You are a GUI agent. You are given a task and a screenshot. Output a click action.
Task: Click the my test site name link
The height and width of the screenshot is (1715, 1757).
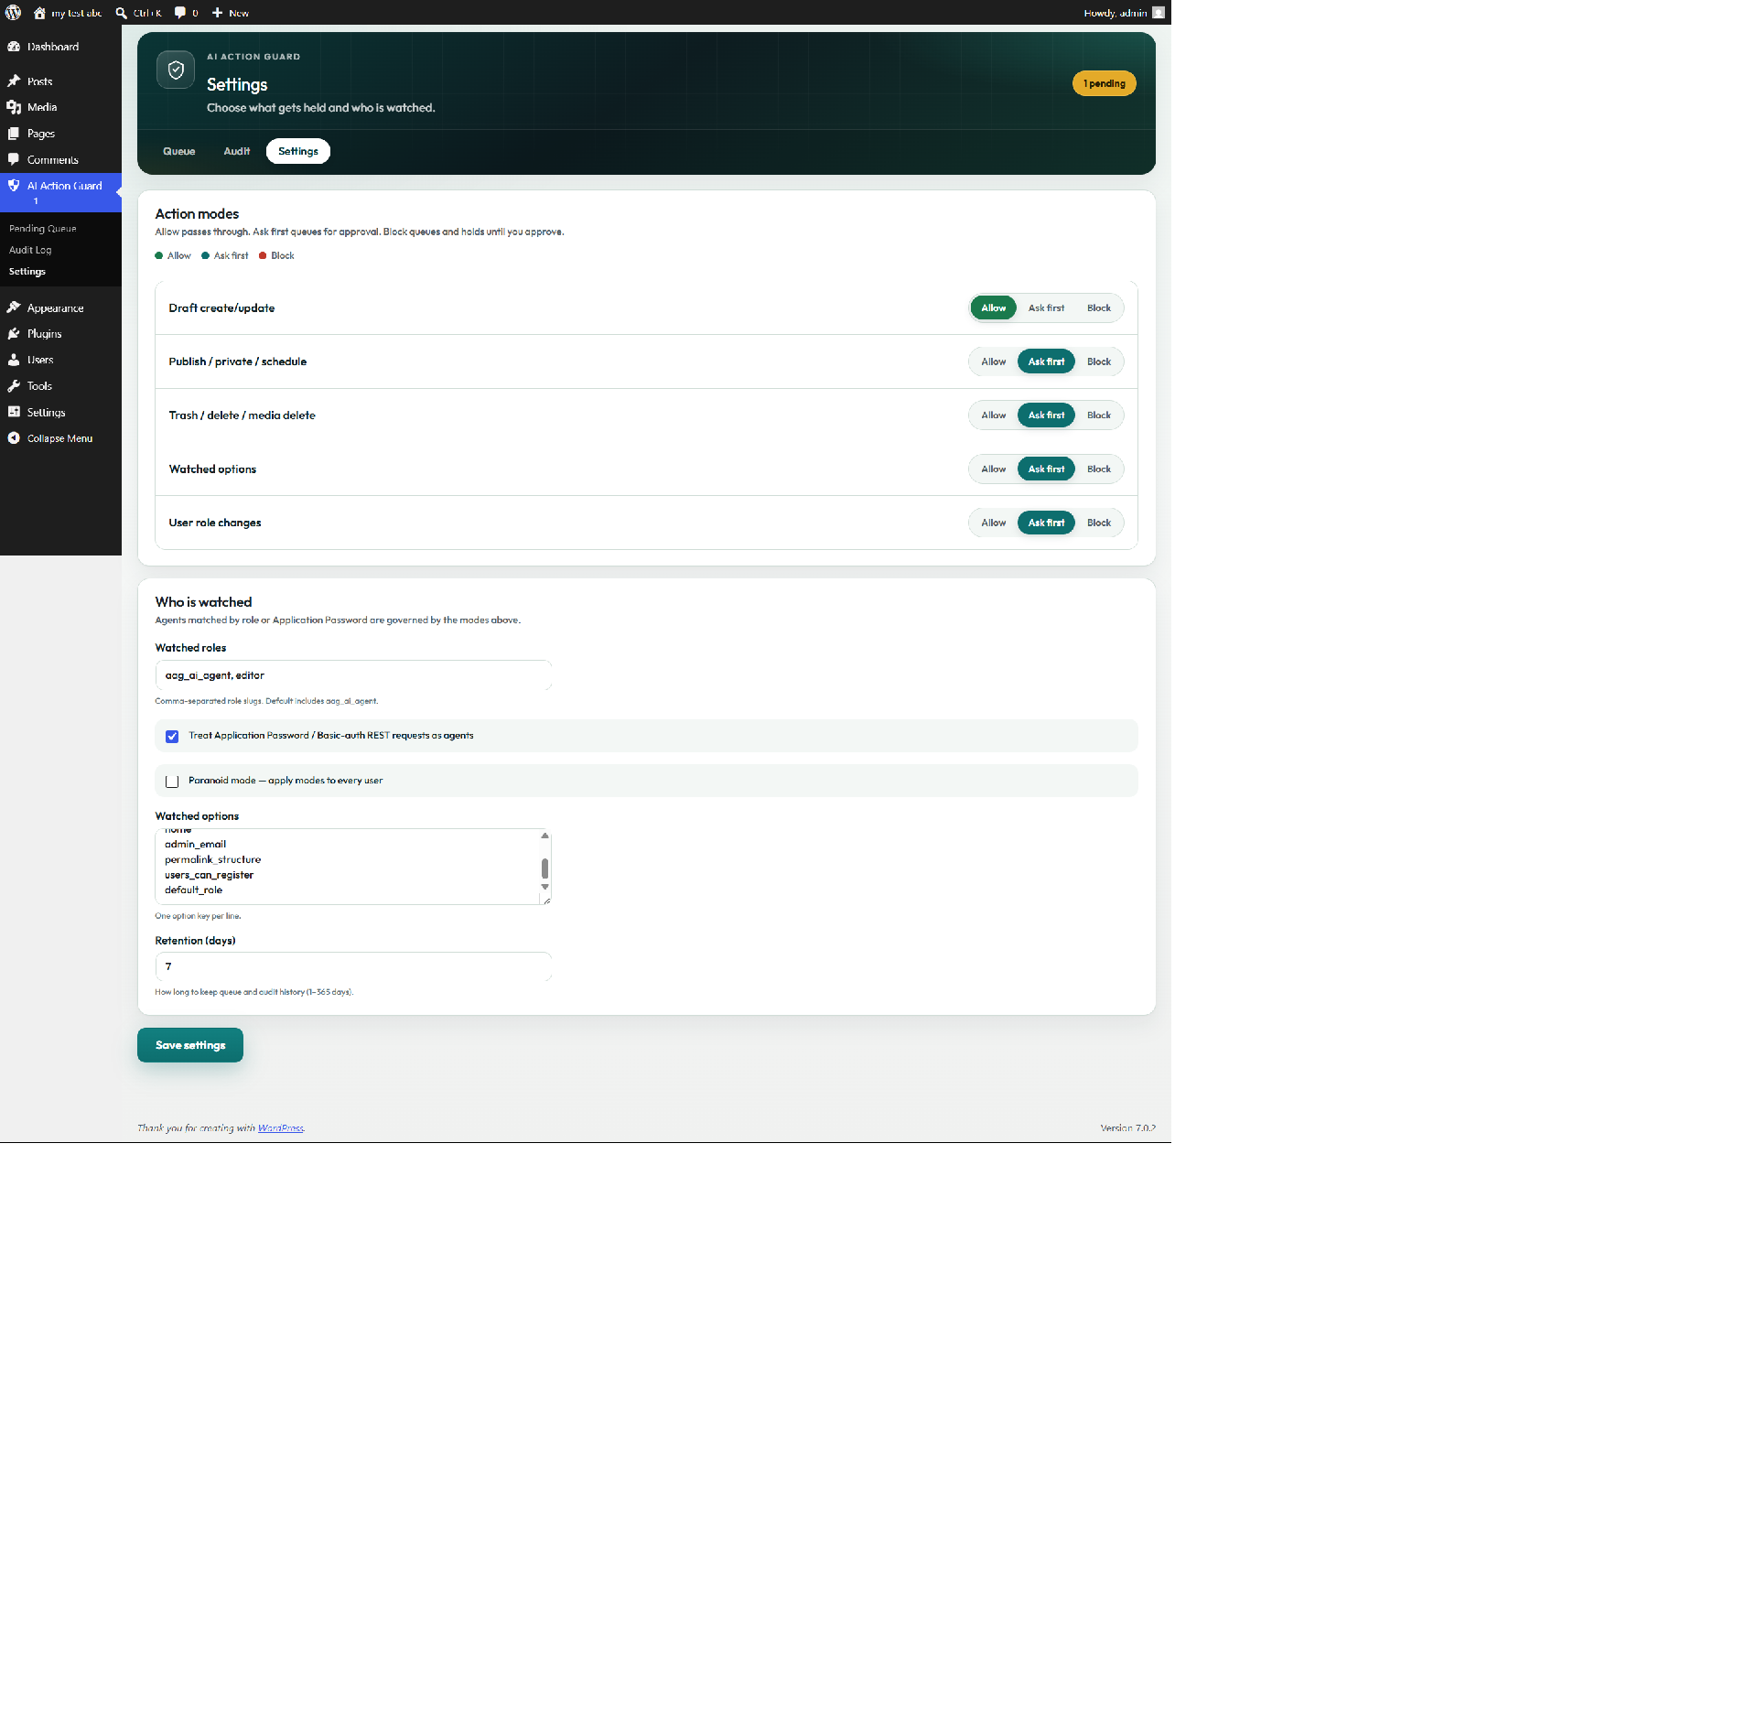click(x=76, y=13)
